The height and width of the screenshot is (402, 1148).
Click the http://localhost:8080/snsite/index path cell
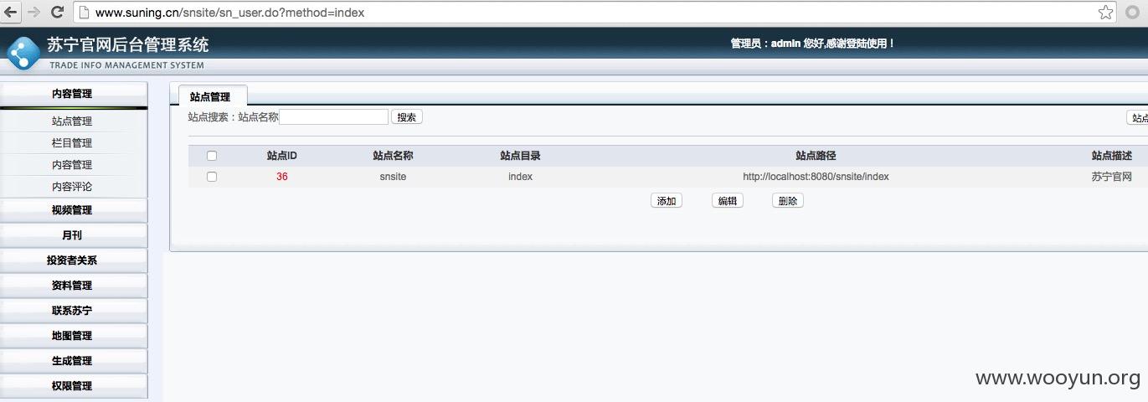coord(816,177)
